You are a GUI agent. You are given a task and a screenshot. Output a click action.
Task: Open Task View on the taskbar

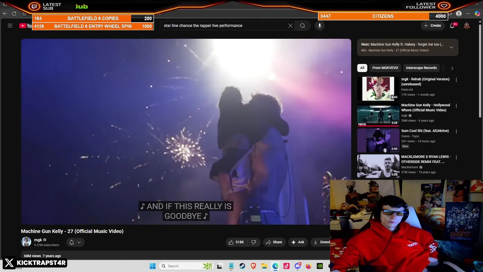coord(220,266)
